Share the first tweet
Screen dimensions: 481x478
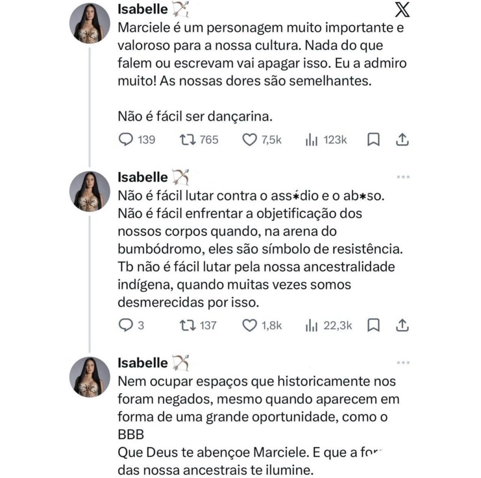click(403, 139)
